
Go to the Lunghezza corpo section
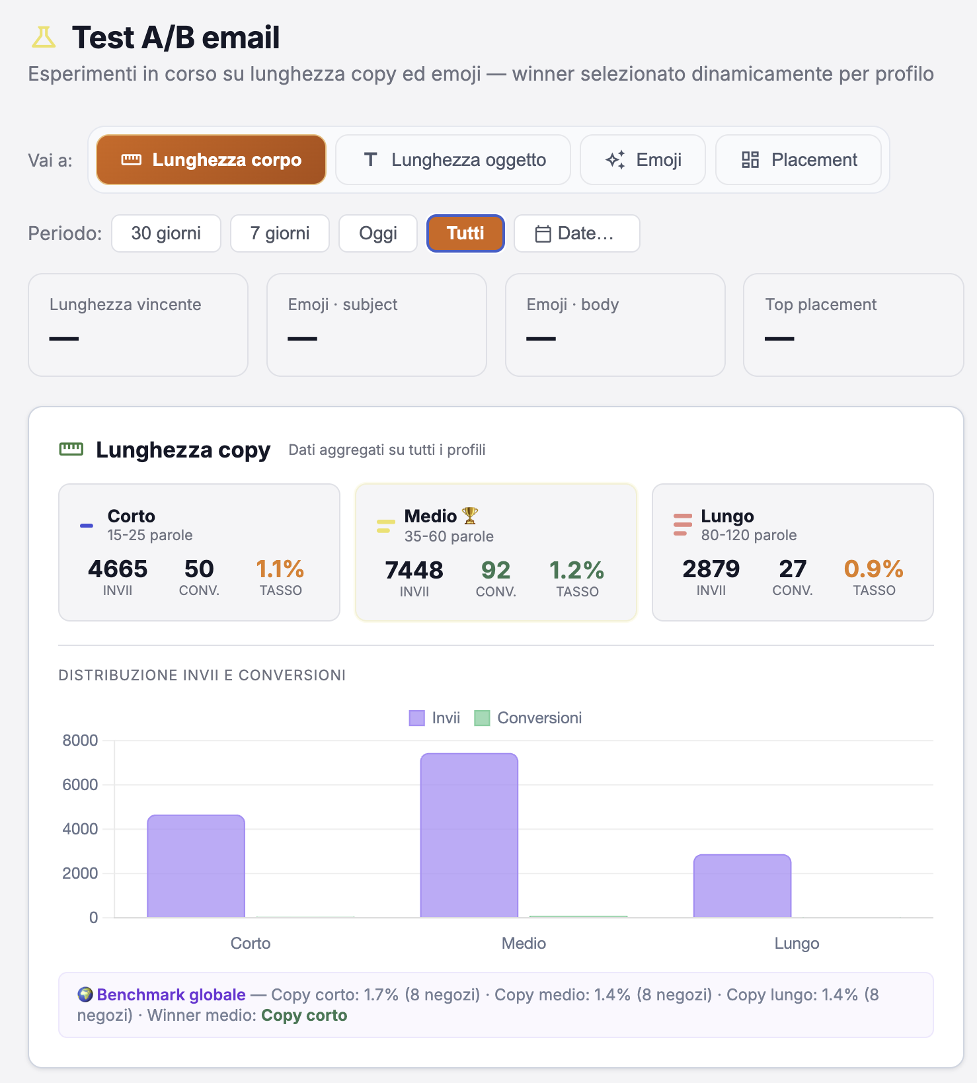[x=211, y=159]
